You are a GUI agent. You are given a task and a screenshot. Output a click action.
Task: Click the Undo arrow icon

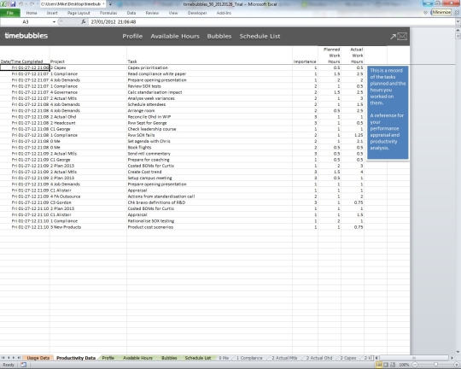click(20, 4)
